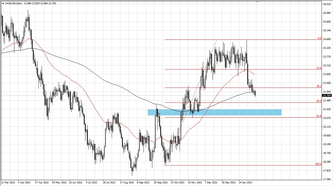Click the 23.6 Fibonacci level label

[x=319, y=68]
